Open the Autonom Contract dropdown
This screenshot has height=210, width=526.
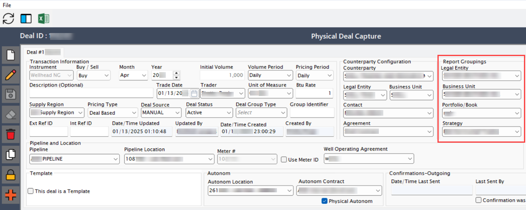click(339, 191)
